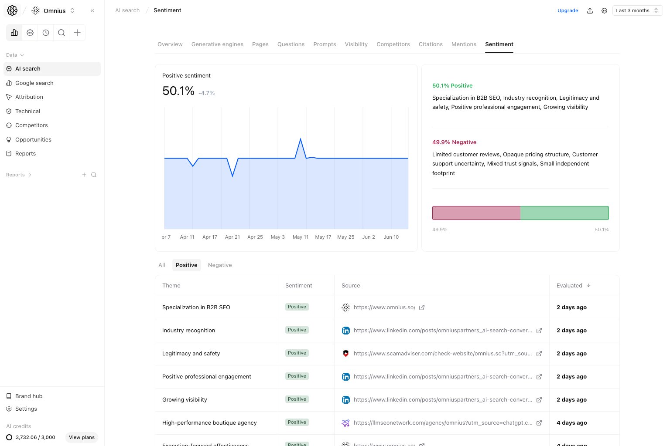Open the AI agent icon in toolbar
Screen dimensions: 670x446
[x=30, y=33]
